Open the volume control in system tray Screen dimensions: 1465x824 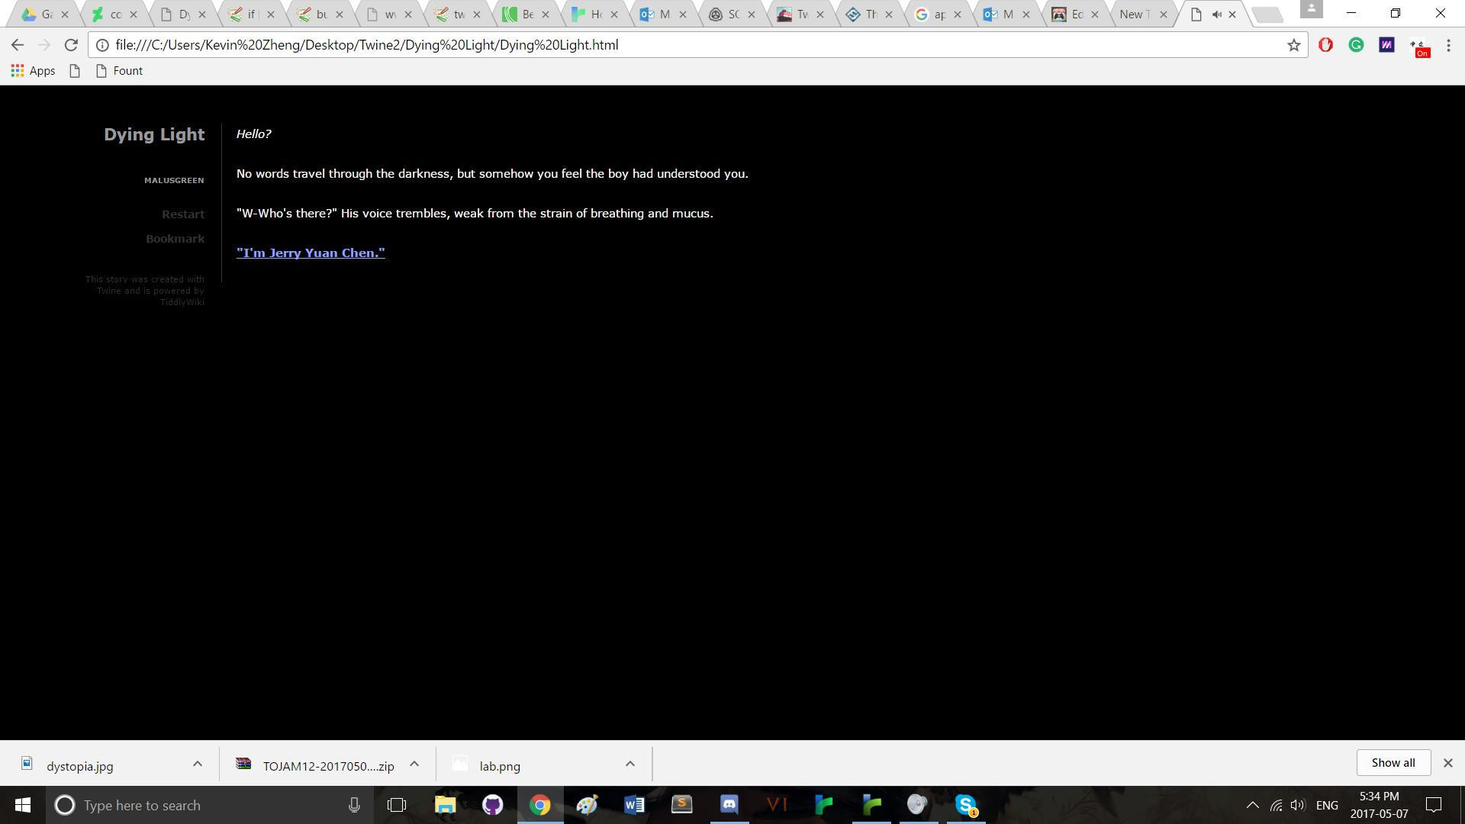click(x=1298, y=805)
